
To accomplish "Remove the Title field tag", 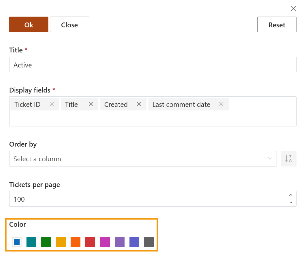I will 91,104.
